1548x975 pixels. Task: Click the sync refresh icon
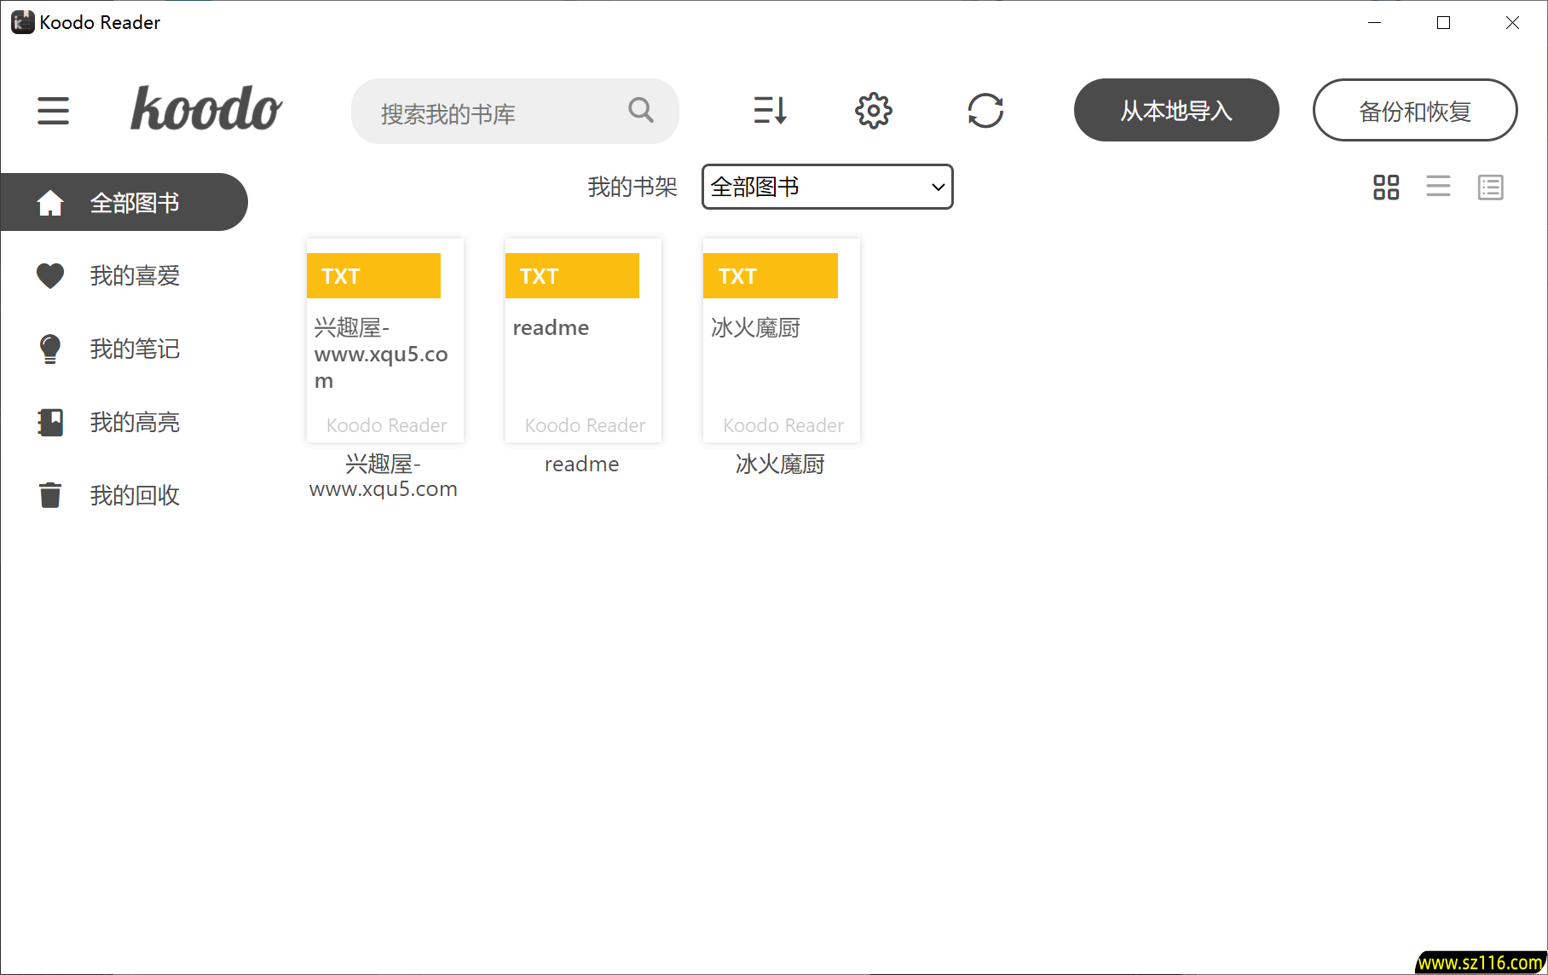pos(985,111)
